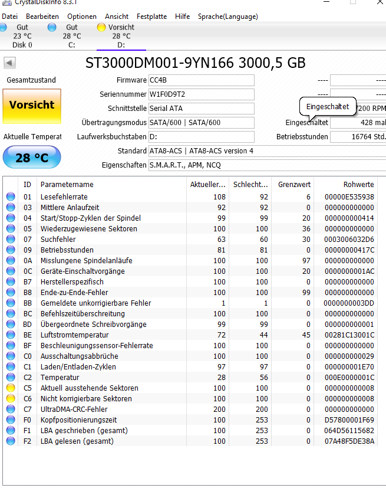Click the Grenzwert column header
This screenshot has width=386, height=488.
(293, 185)
